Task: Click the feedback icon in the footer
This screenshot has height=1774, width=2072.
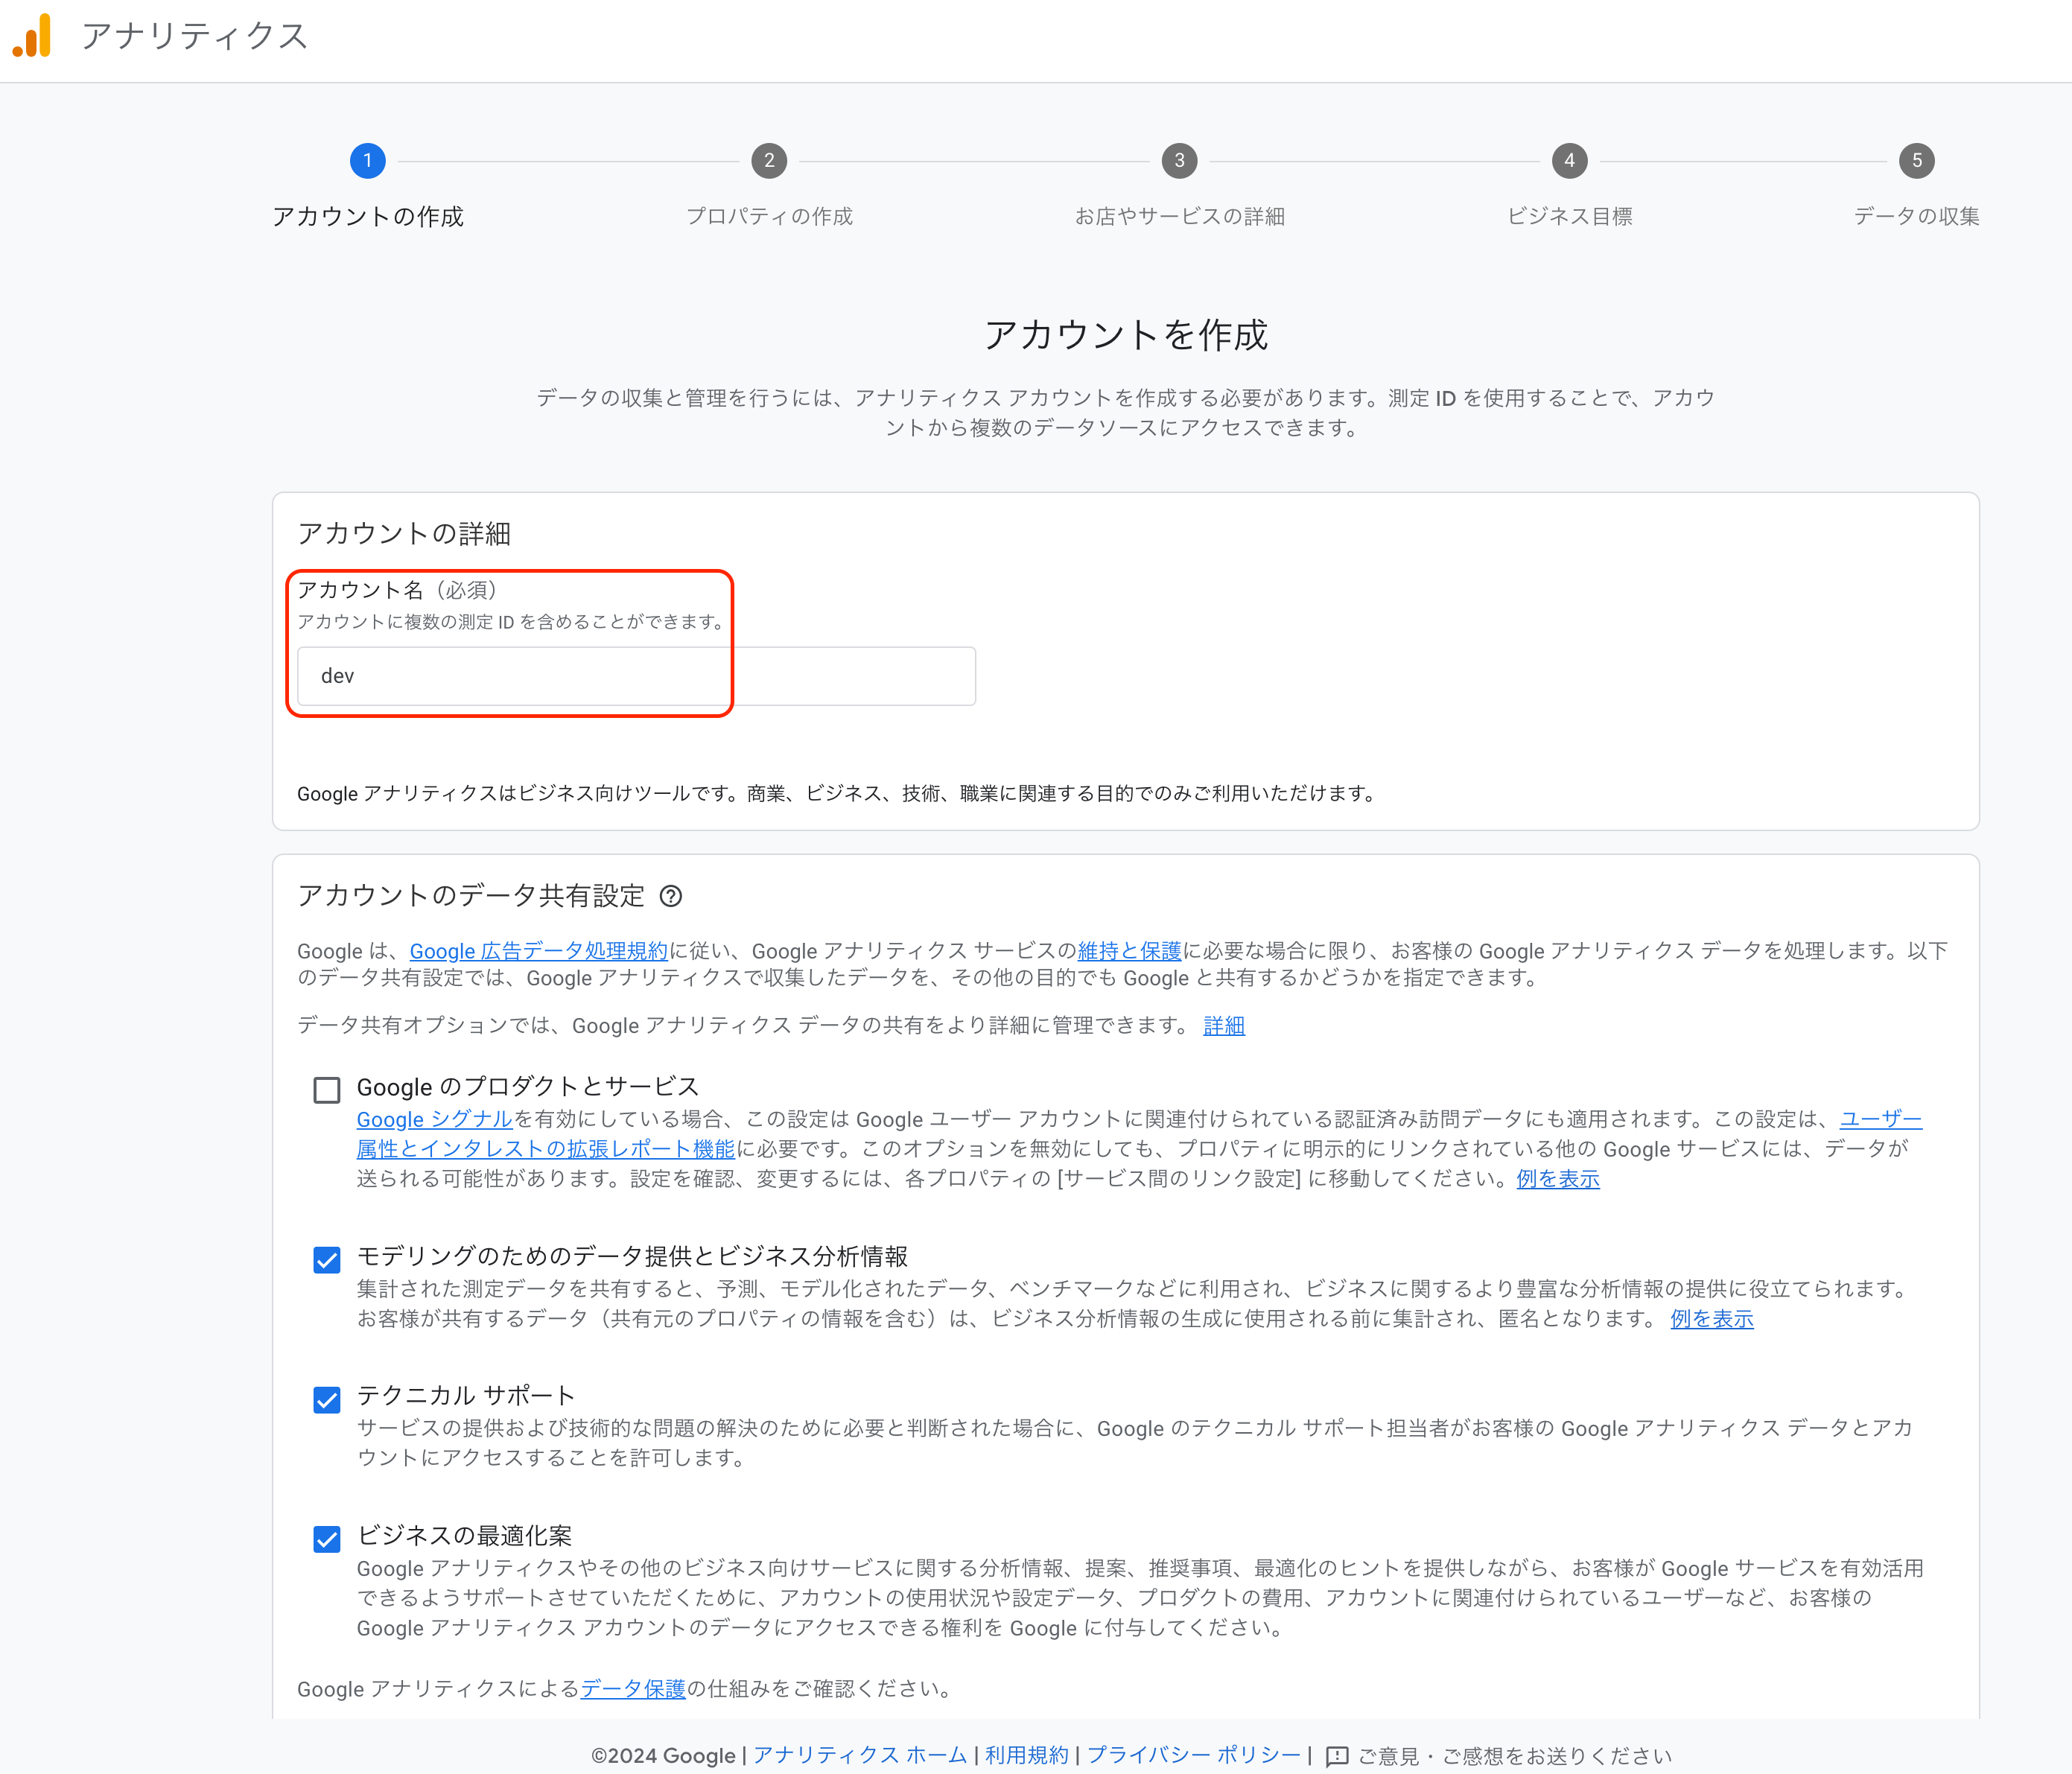Action: click(1336, 1756)
